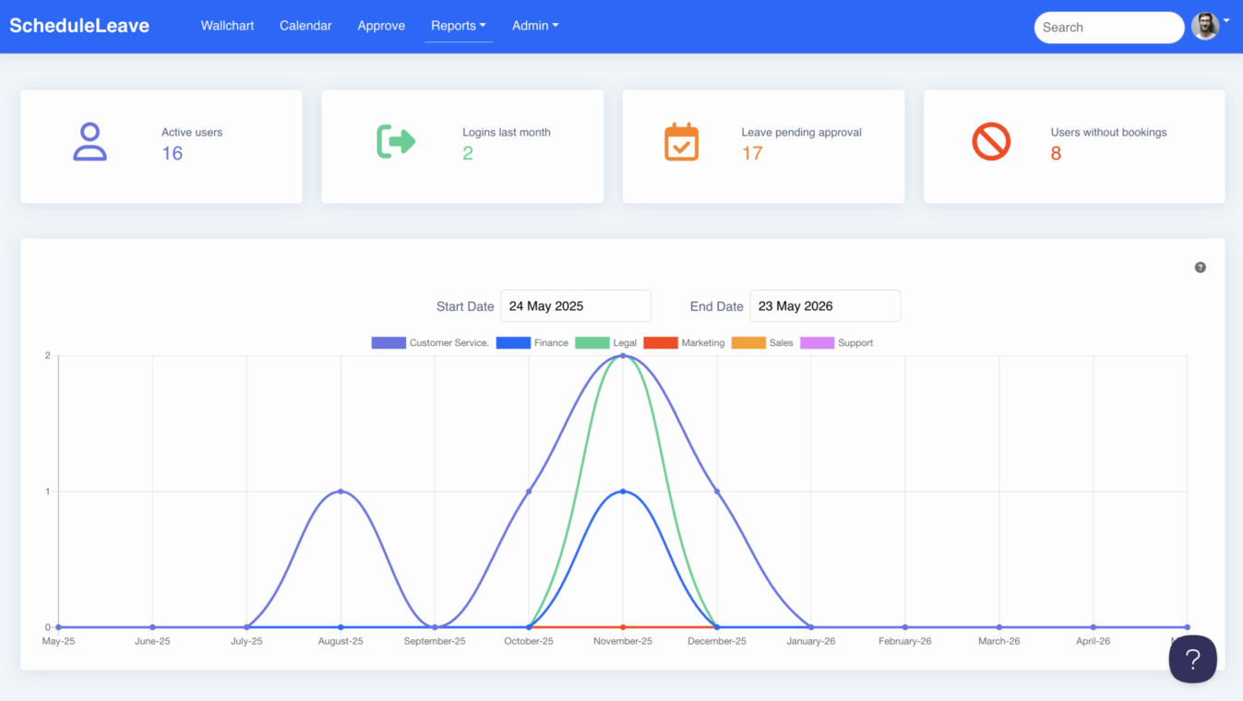Open the floating help widget button
Image resolution: width=1243 pixels, height=701 pixels.
(1192, 659)
